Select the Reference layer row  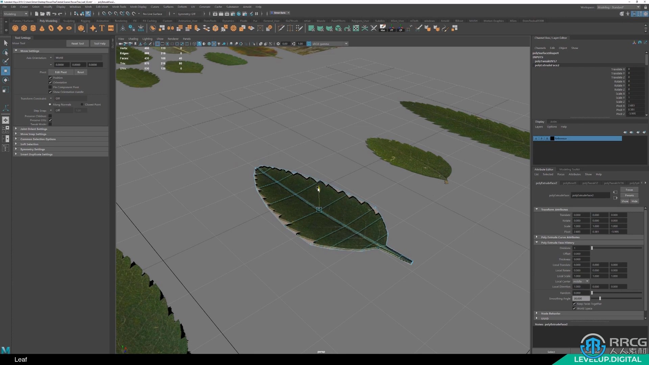tap(577, 139)
